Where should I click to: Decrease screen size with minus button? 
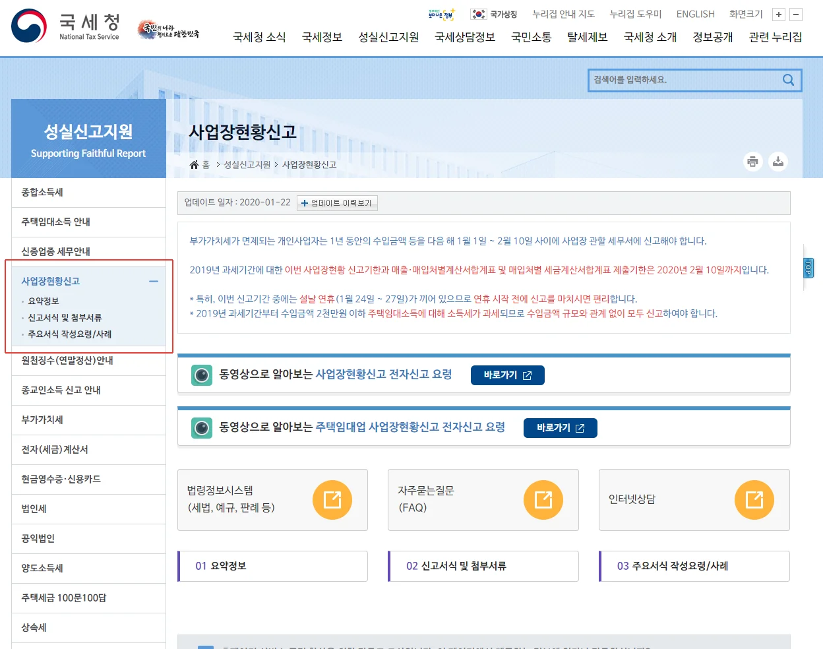[796, 15]
